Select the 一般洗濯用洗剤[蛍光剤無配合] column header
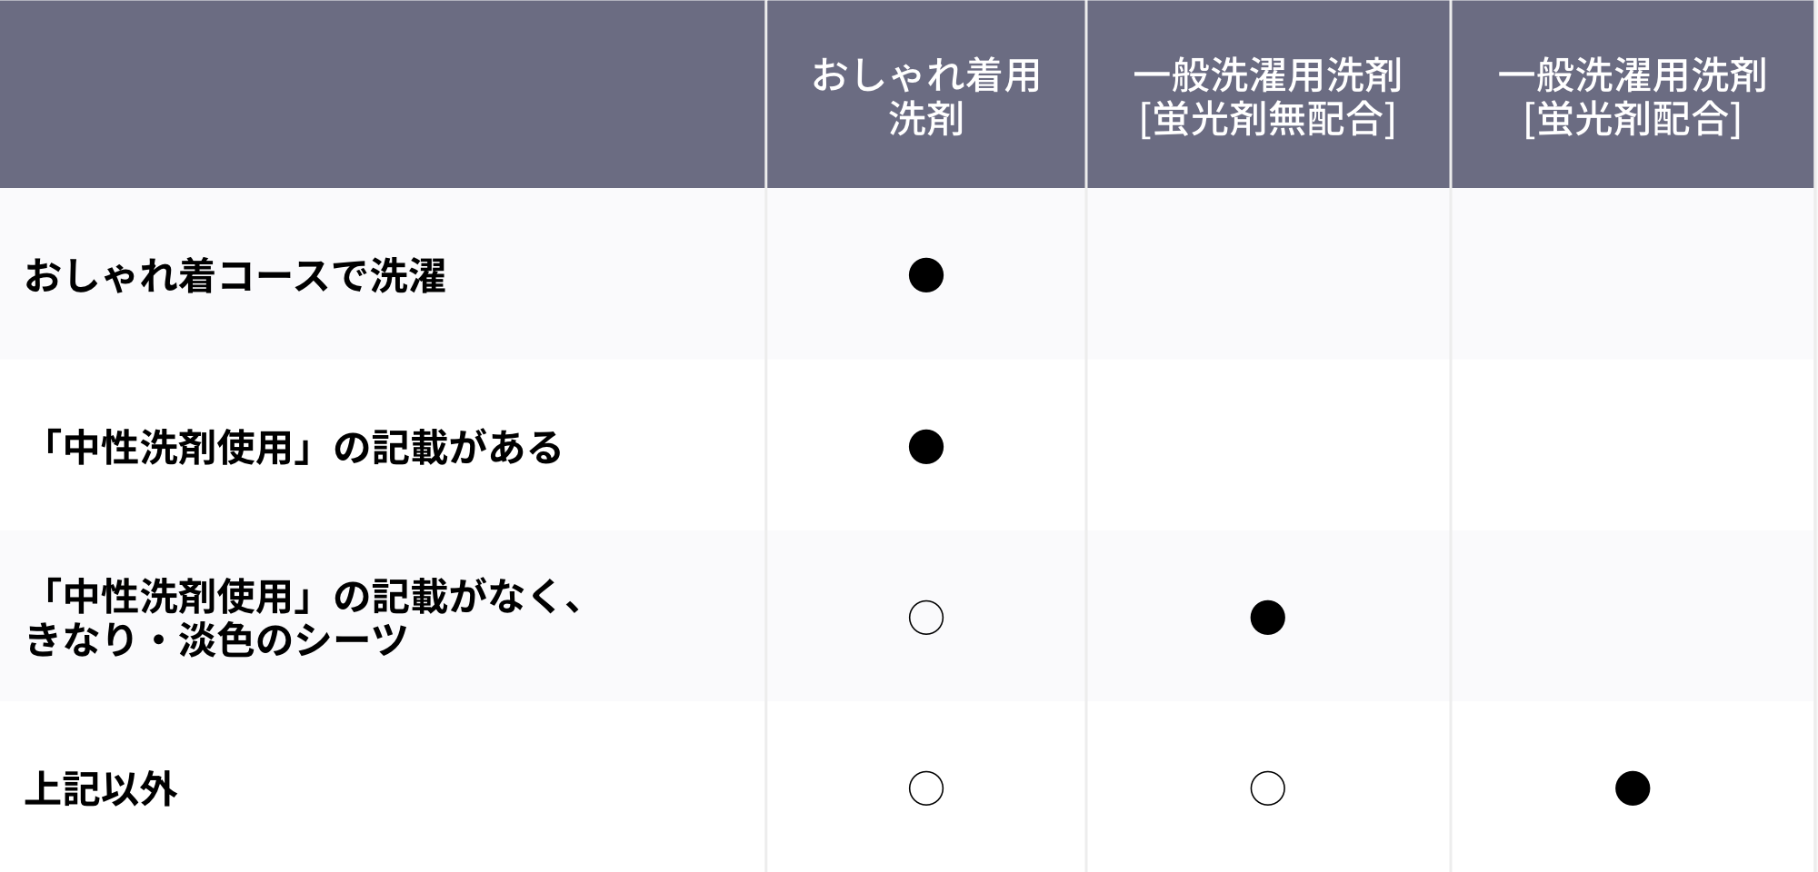The width and height of the screenshot is (1818, 872). click(x=1267, y=94)
